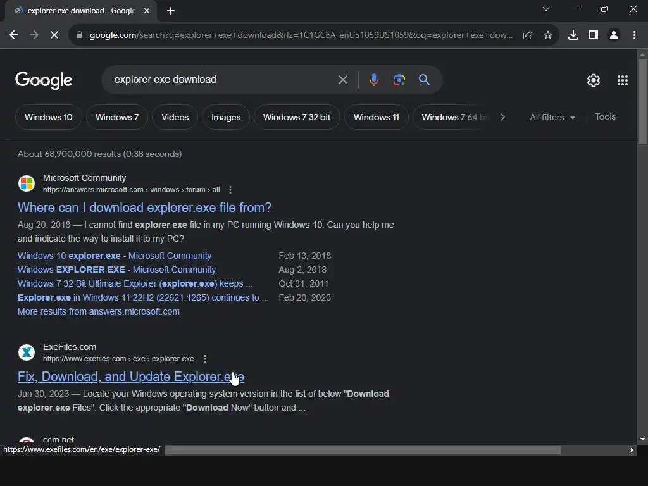648x486 pixels.
Task: Filter results by Windows 11
Action: click(376, 117)
